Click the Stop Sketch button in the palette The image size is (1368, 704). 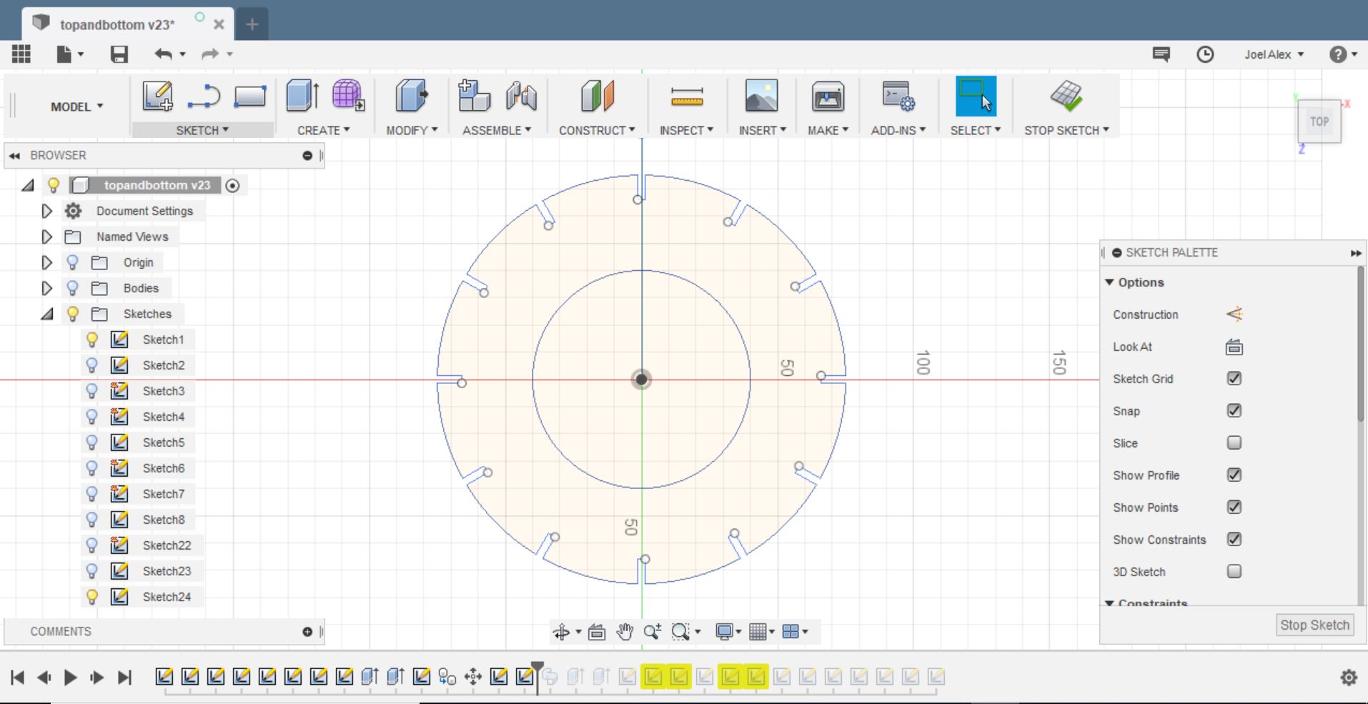[1314, 625]
